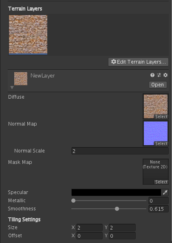The height and width of the screenshot is (243, 172).
Task: Click the Metallic slider handle
Action: (x=73, y=201)
